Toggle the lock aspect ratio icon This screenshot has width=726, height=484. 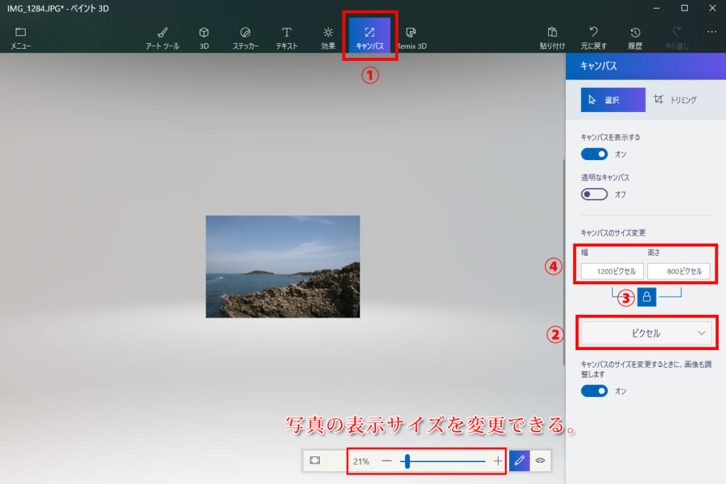pyautogui.click(x=647, y=297)
